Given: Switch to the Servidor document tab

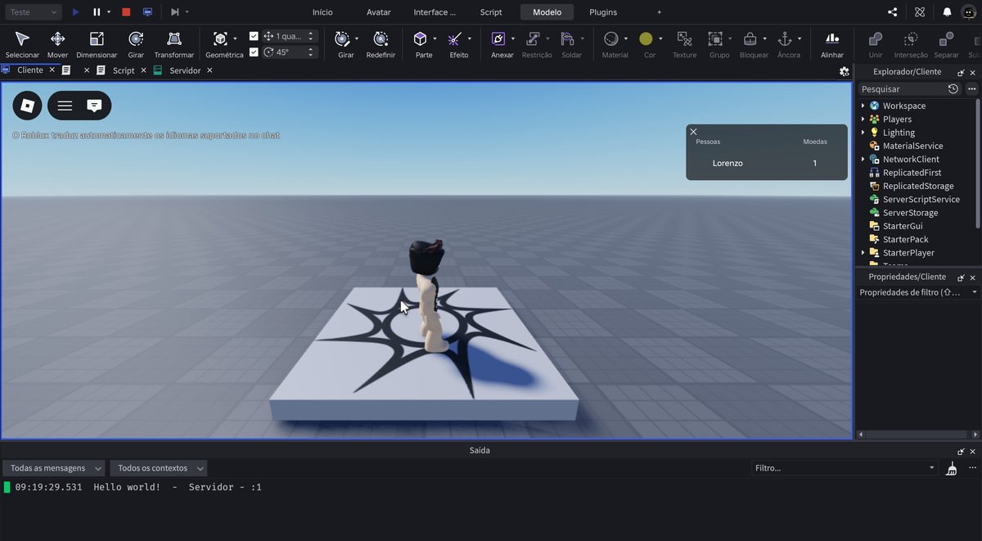Looking at the screenshot, I should (185, 70).
